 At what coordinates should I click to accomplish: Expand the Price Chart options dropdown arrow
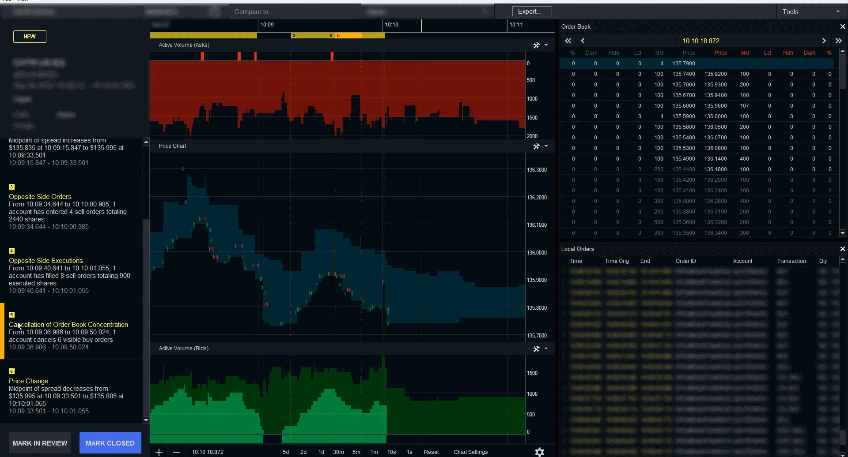[546, 146]
